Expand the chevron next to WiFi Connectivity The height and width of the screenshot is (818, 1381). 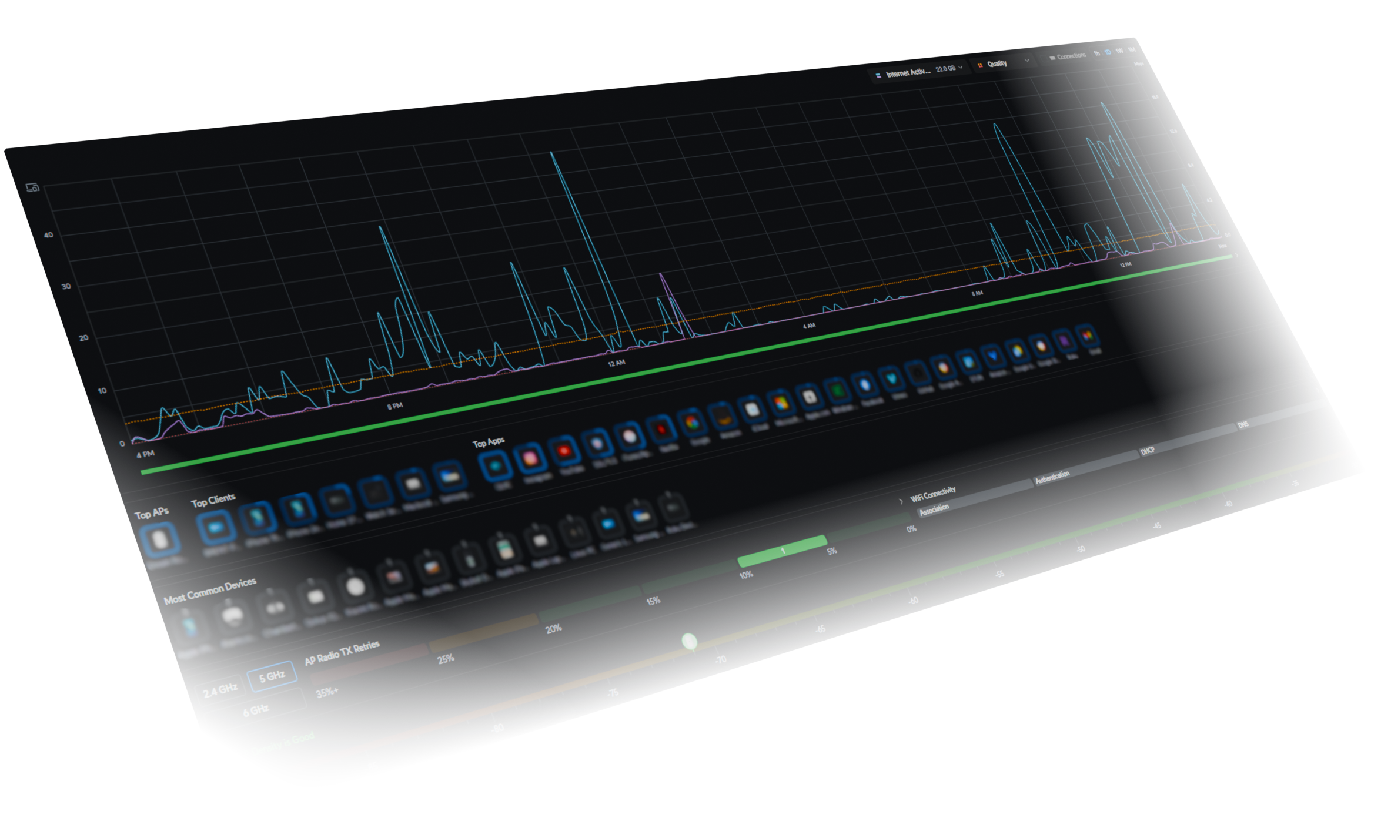pos(901,501)
